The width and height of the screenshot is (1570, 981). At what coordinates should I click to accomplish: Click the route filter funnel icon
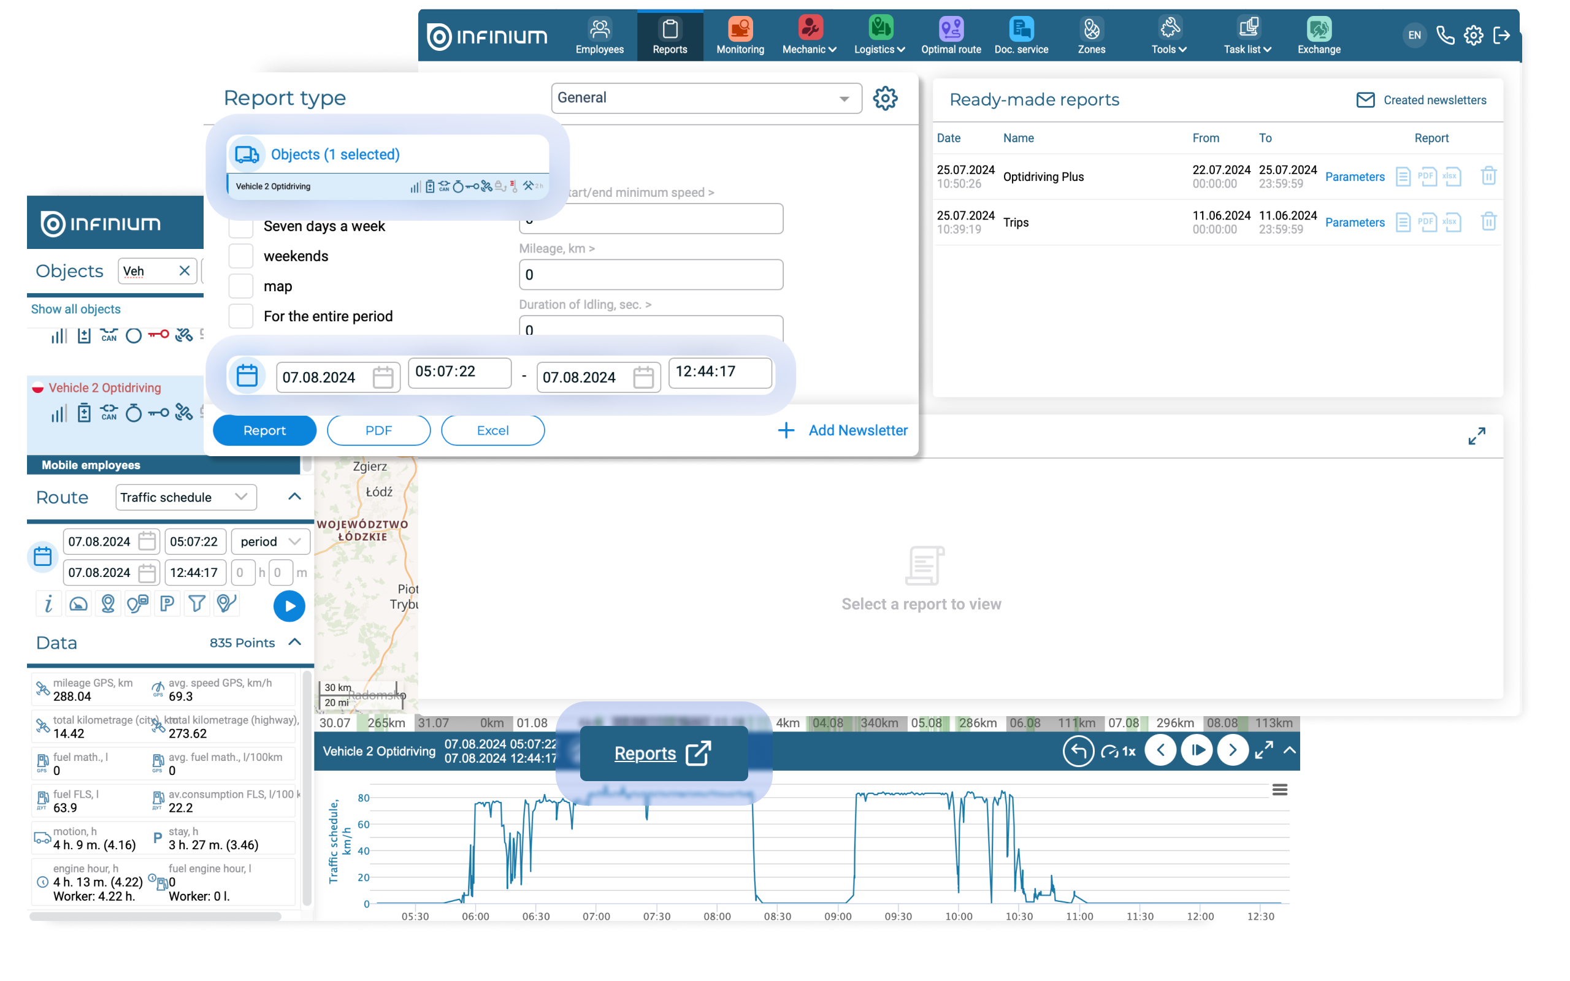click(x=197, y=604)
